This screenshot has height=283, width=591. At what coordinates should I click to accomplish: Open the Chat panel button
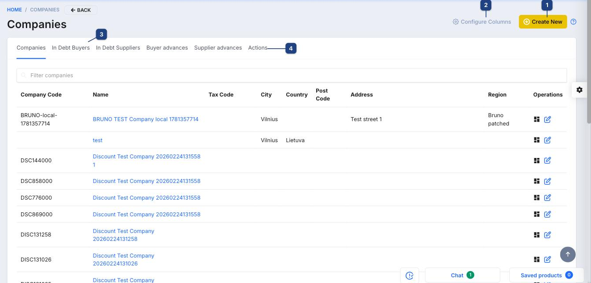[x=462, y=276]
